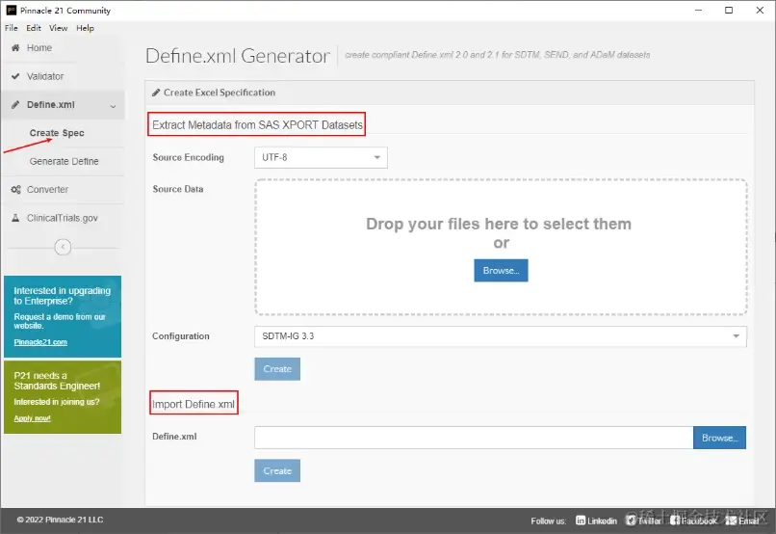This screenshot has width=776, height=534.
Task: Open the Source Encoding UTF-8 dropdown
Action: 321,157
